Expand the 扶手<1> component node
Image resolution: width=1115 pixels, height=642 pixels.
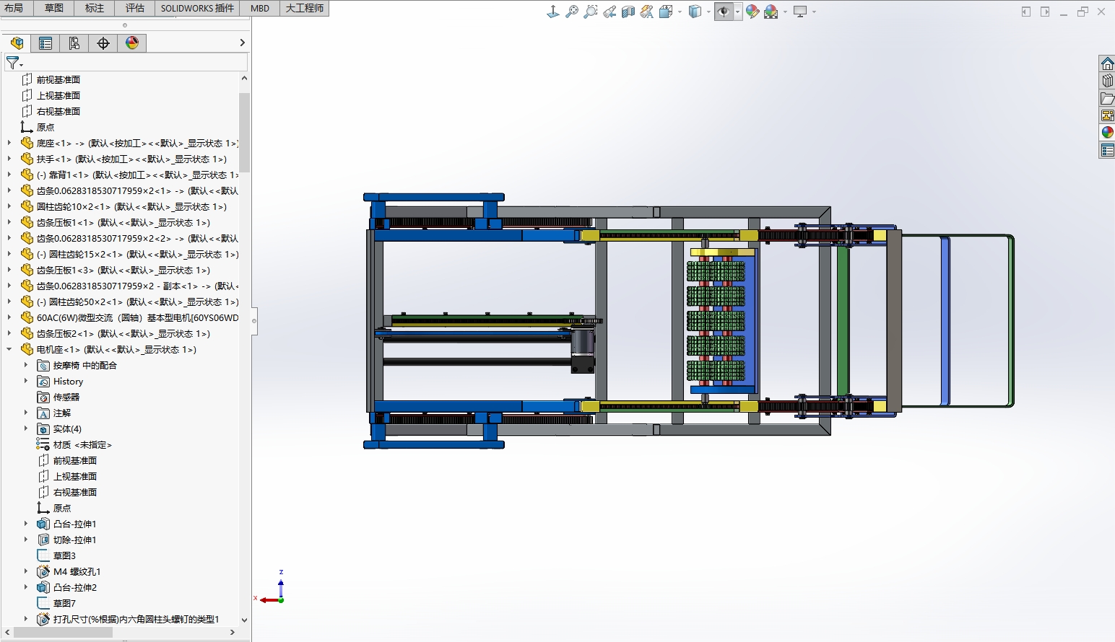click(9, 159)
